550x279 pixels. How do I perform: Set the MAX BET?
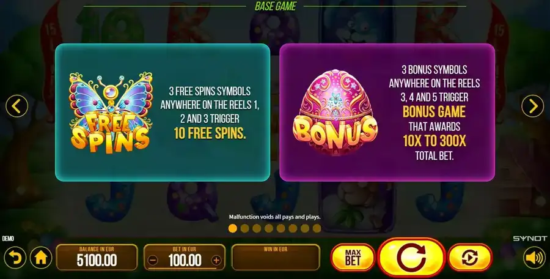pos(353,258)
